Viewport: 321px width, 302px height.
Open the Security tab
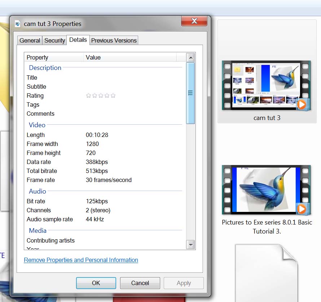point(54,40)
